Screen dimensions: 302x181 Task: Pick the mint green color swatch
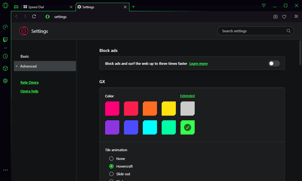(169, 127)
